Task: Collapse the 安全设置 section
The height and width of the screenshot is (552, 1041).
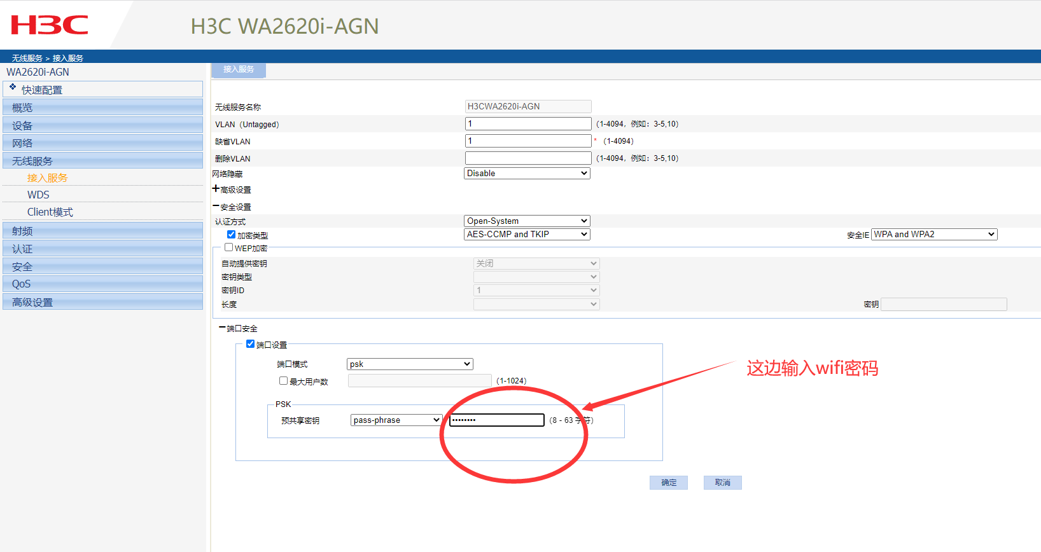Action: (216, 206)
